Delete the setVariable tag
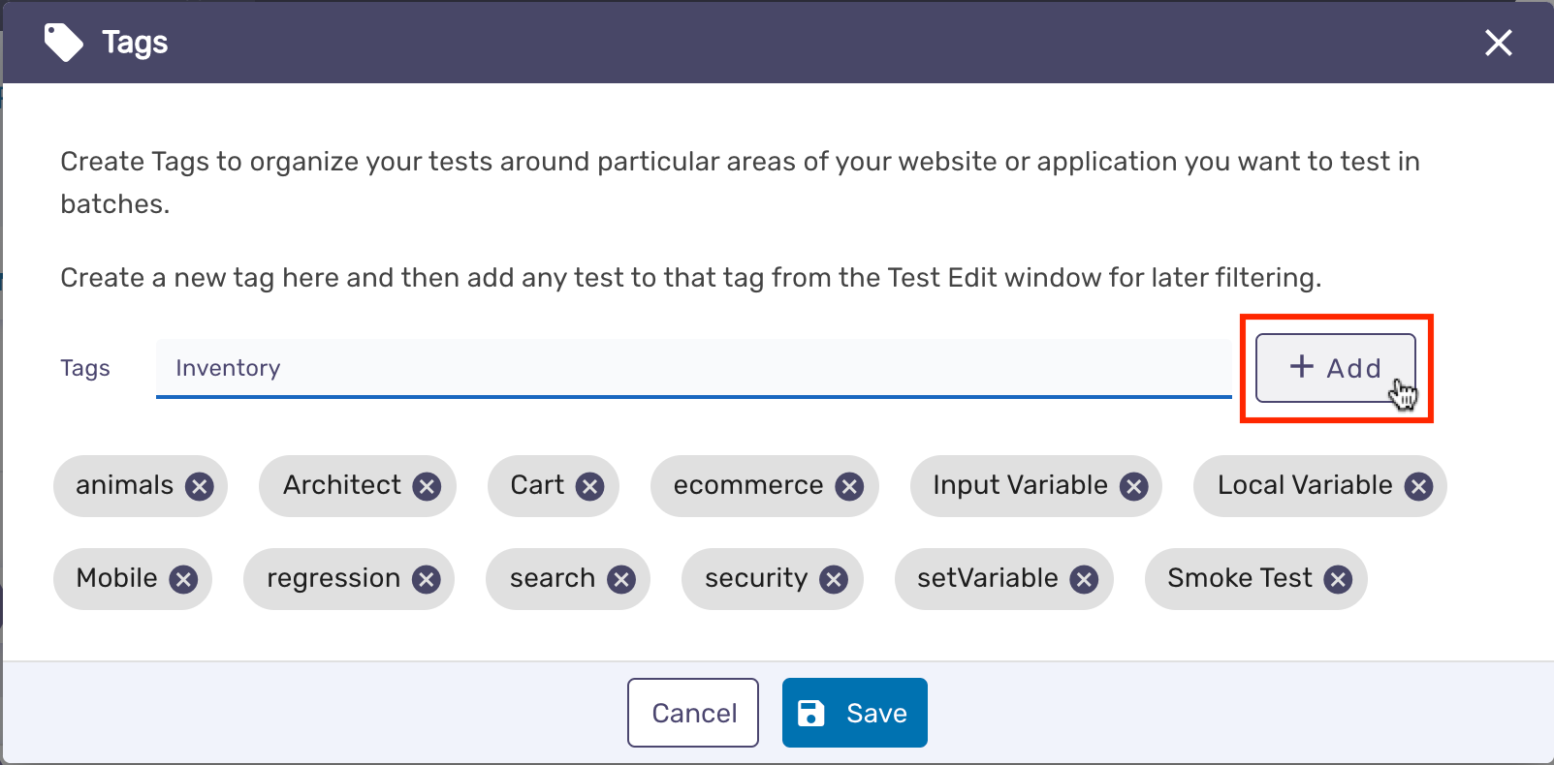1554x765 pixels. (x=1084, y=579)
